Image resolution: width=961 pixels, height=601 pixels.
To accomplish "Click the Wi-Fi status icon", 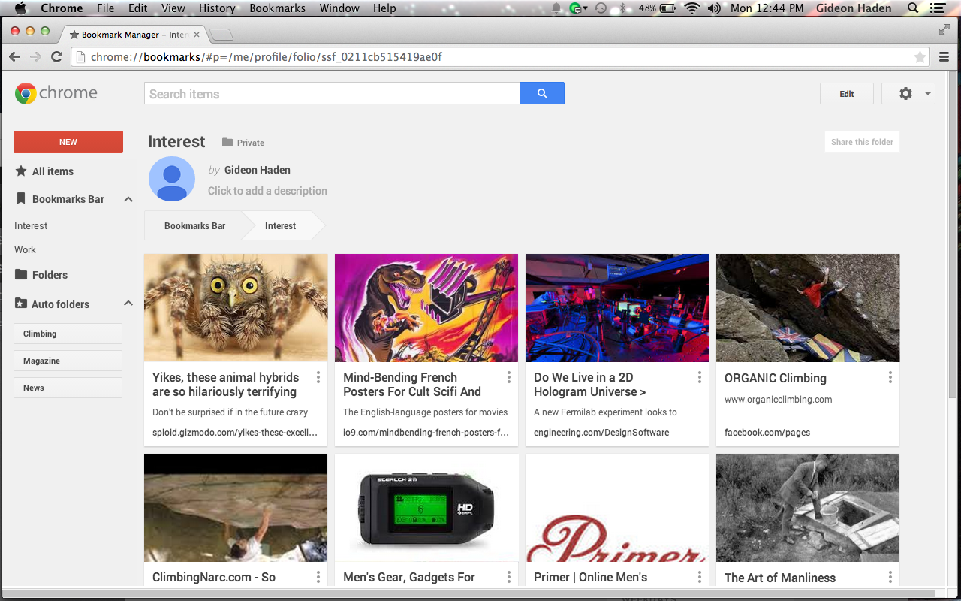I will pos(691,8).
